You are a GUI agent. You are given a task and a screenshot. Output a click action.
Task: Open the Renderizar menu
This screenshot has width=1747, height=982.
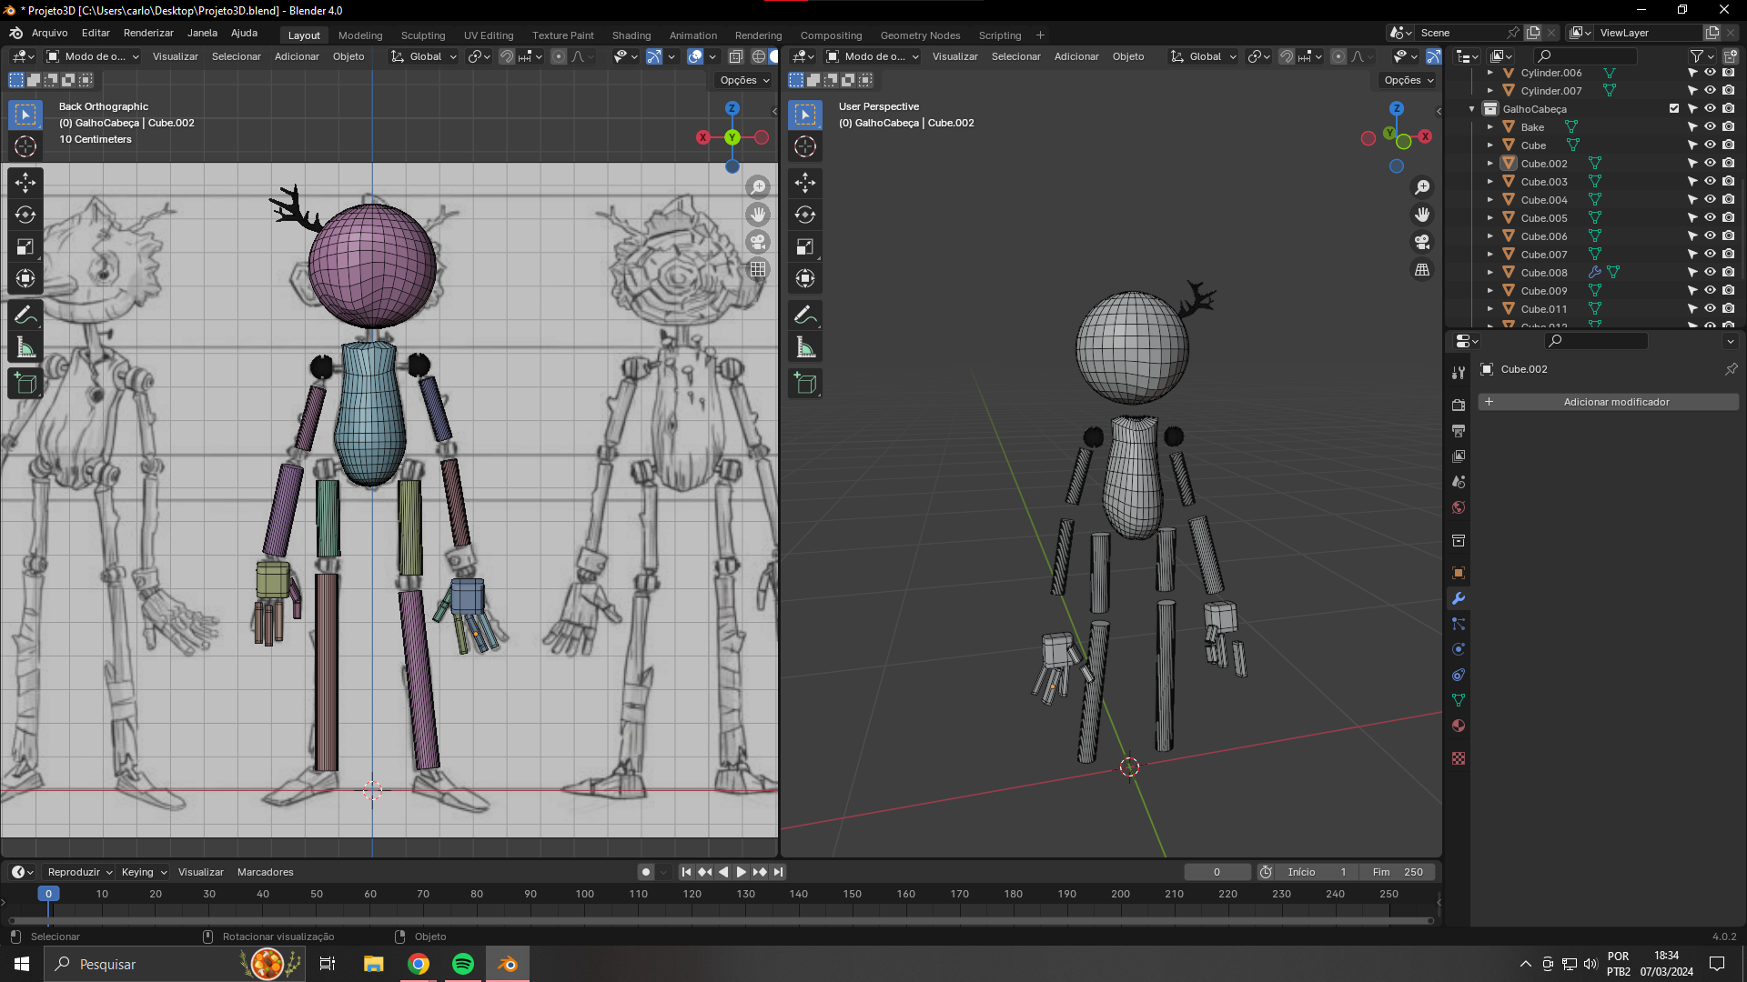[148, 33]
